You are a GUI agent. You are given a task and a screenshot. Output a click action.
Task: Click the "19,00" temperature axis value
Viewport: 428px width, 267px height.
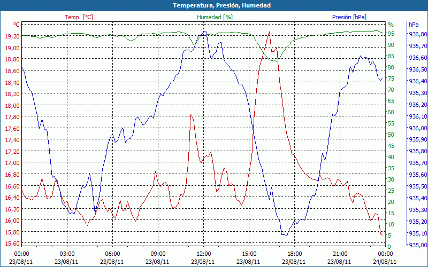(x=12, y=48)
